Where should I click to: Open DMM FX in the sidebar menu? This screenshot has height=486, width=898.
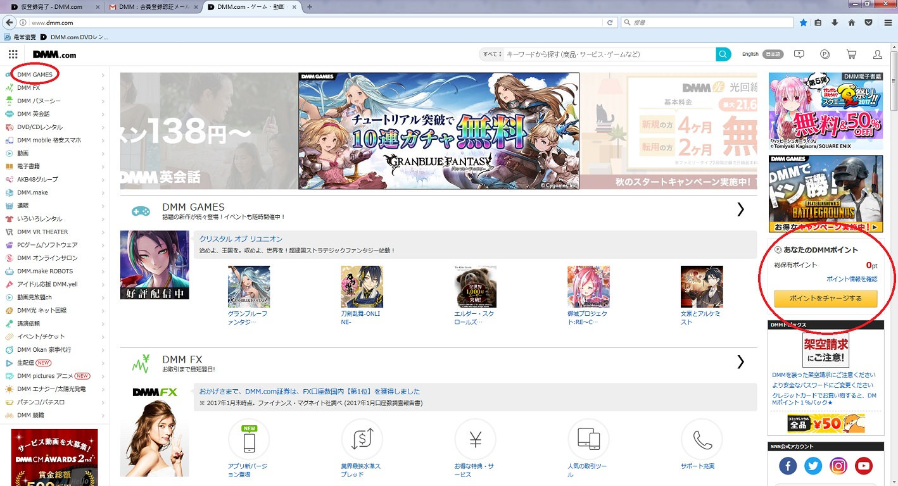28,88
